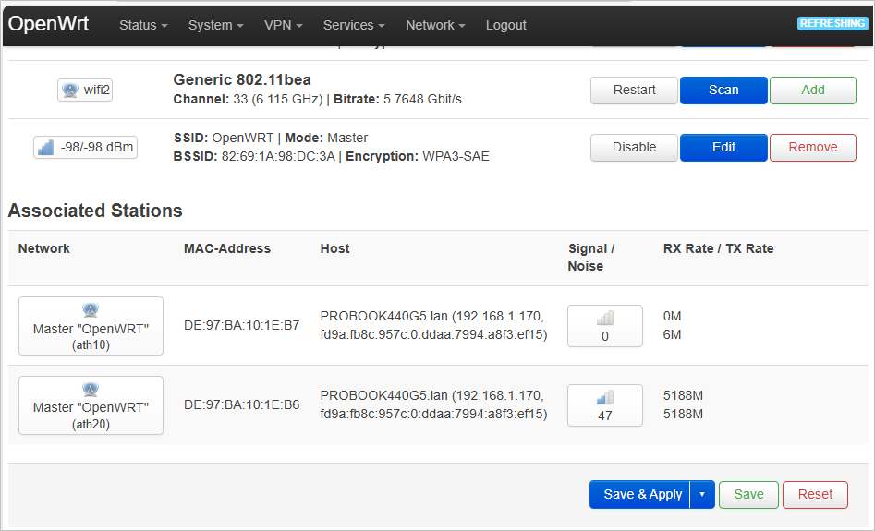Click the signal bars icon above value 0

coord(605,318)
